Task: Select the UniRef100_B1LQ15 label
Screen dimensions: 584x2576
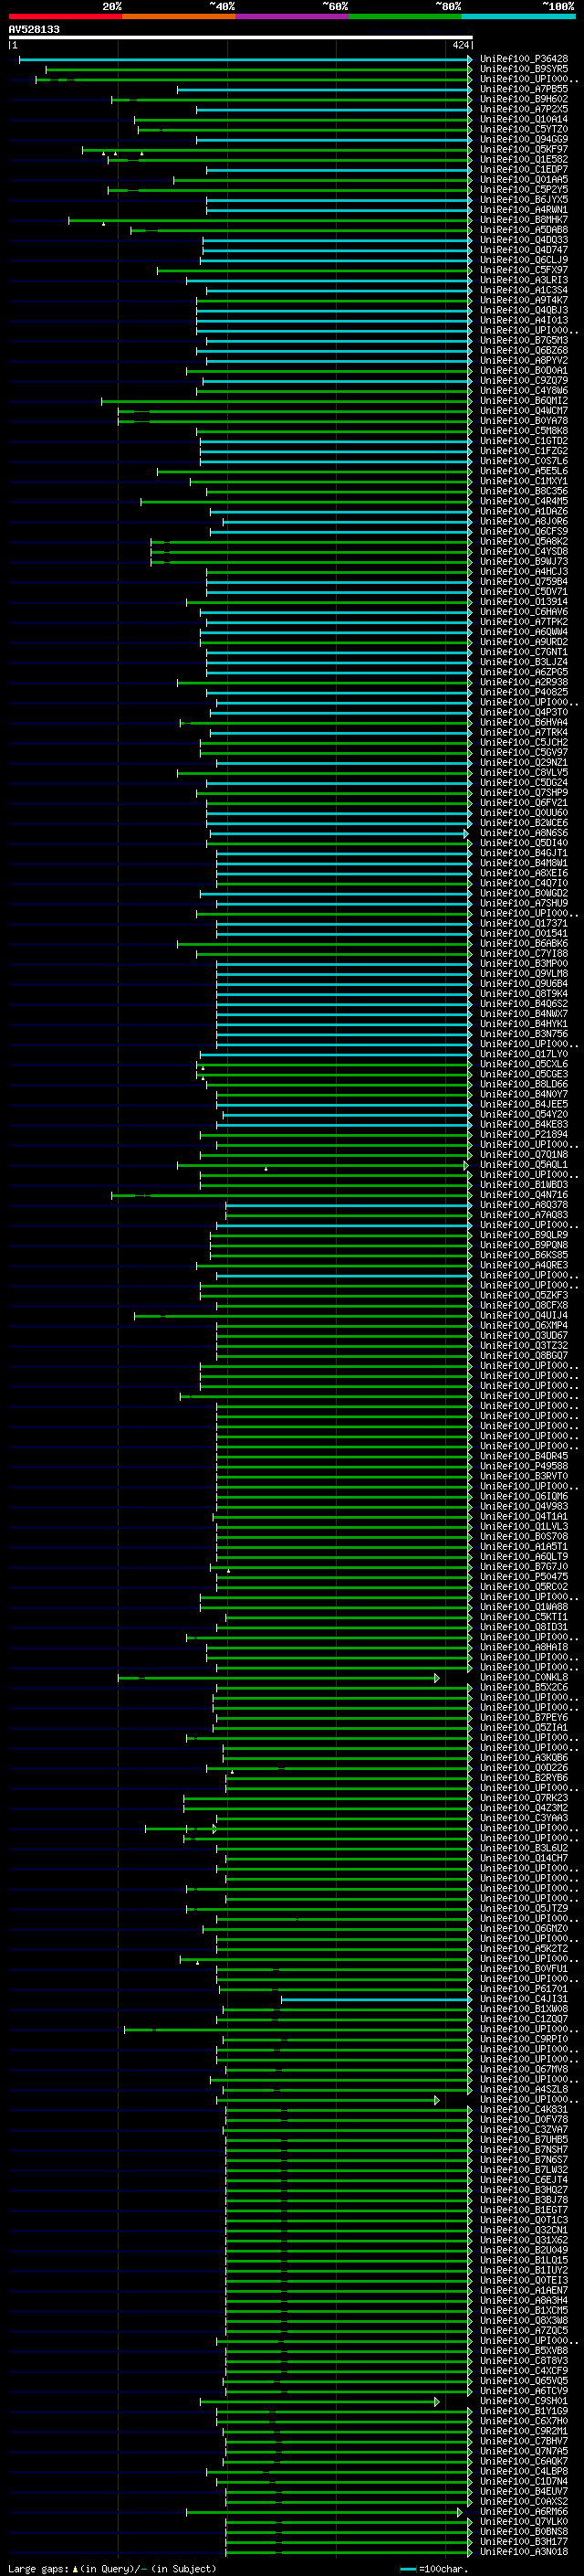Action: click(524, 2260)
